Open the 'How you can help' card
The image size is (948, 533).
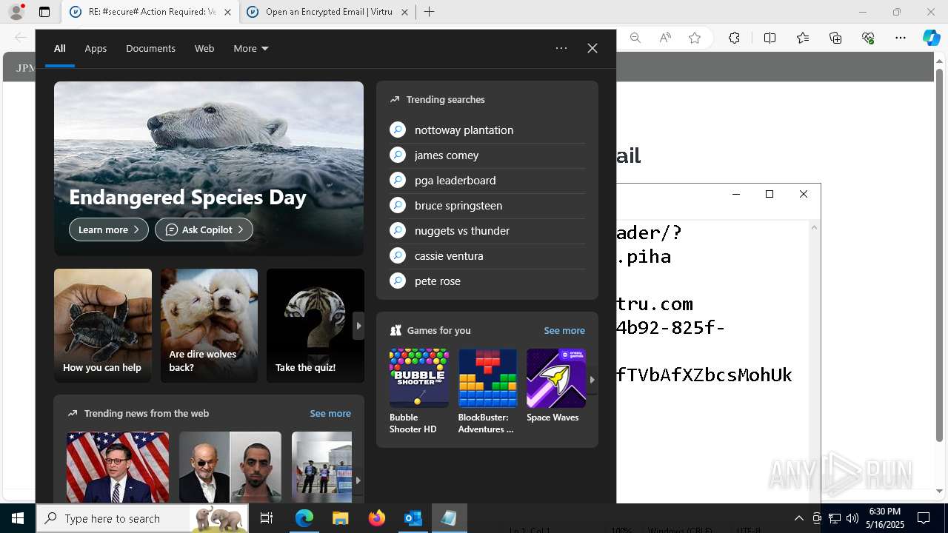(103, 326)
